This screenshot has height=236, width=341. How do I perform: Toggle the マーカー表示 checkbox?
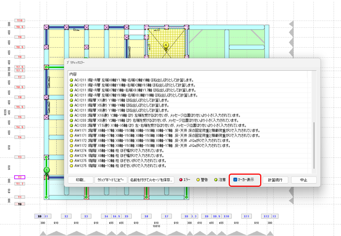tap(235, 180)
